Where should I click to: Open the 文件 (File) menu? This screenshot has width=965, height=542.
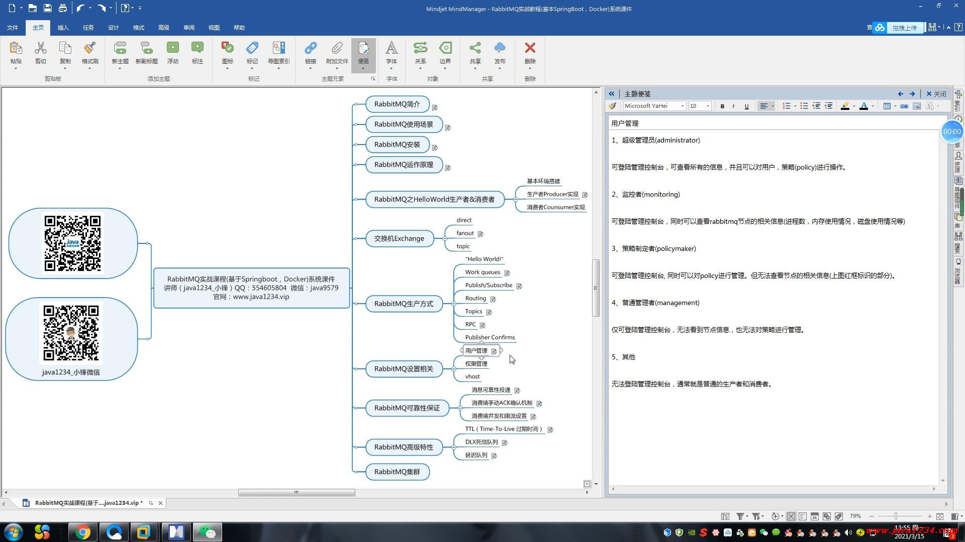[13, 28]
